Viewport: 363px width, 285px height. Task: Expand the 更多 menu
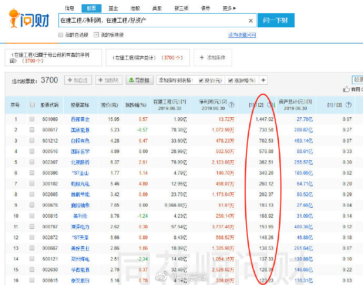229,8
